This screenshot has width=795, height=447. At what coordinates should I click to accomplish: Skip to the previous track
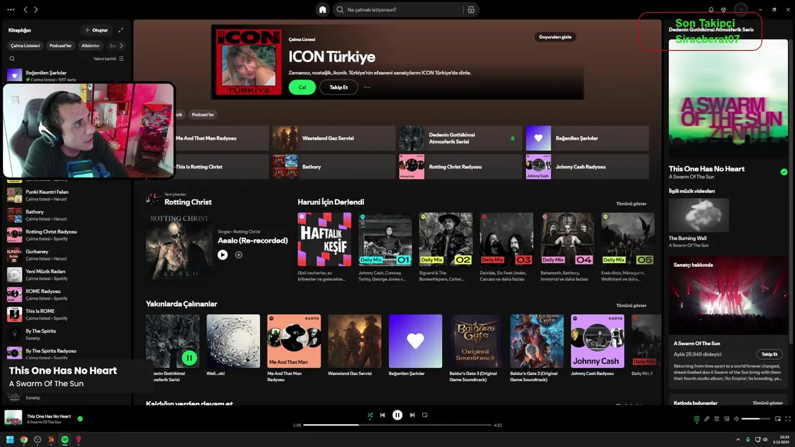point(383,415)
